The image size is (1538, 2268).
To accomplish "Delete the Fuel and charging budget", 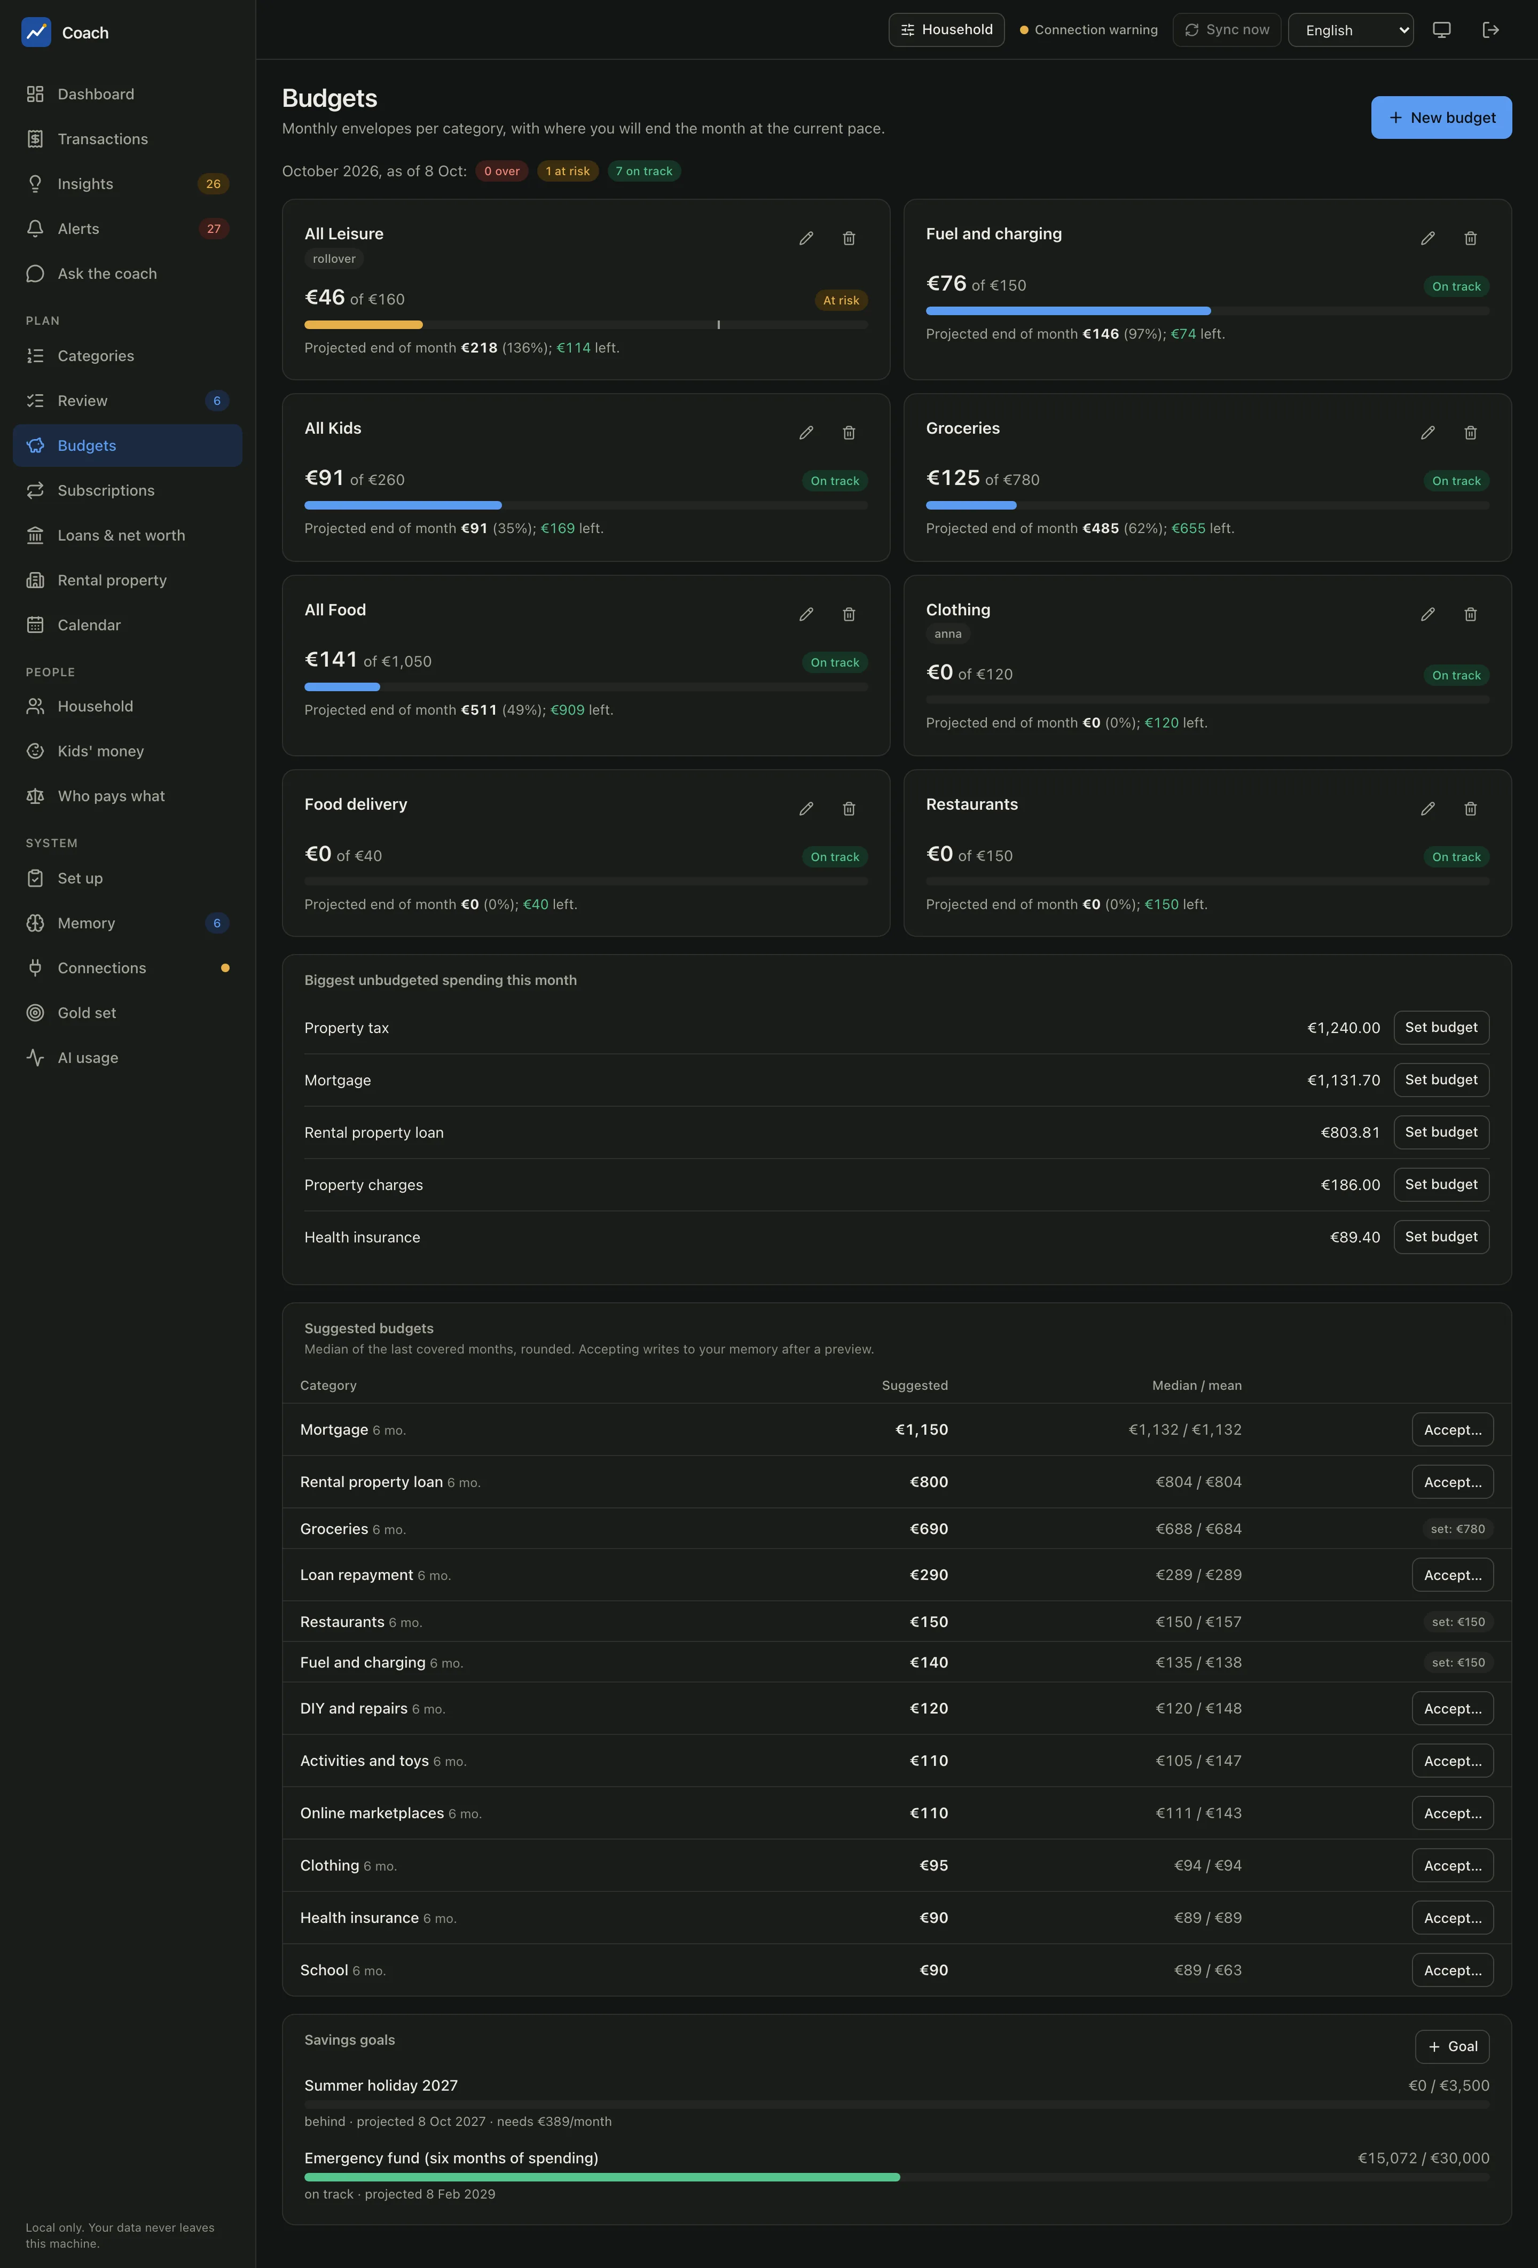I will (x=1471, y=238).
